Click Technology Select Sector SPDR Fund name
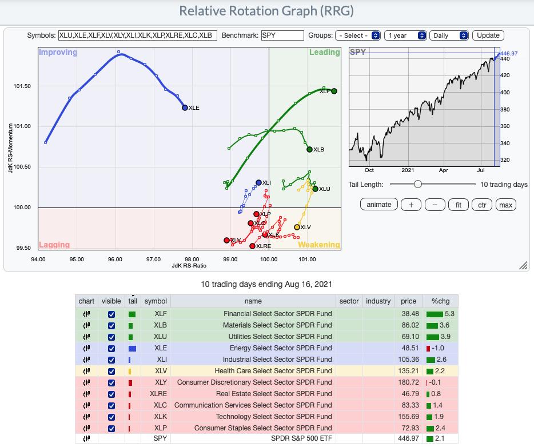 click(x=274, y=416)
